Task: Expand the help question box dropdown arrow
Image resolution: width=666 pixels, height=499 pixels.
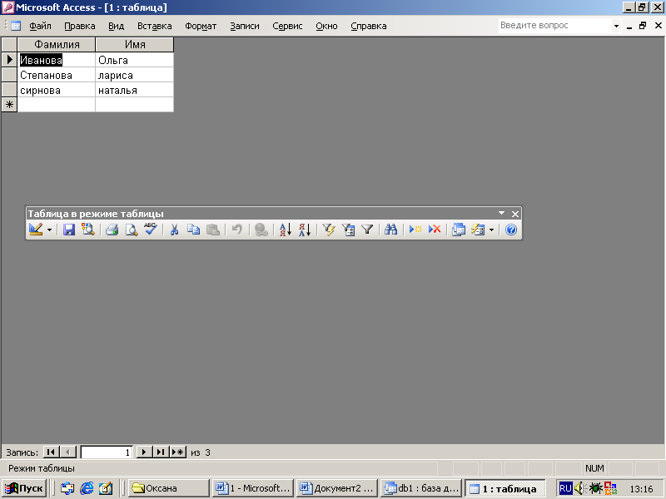Action: (x=616, y=26)
